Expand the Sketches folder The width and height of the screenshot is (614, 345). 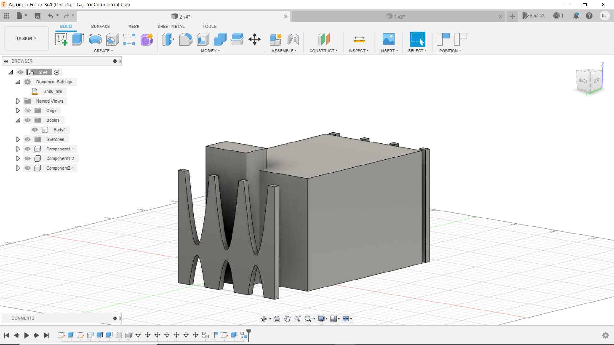(x=17, y=139)
